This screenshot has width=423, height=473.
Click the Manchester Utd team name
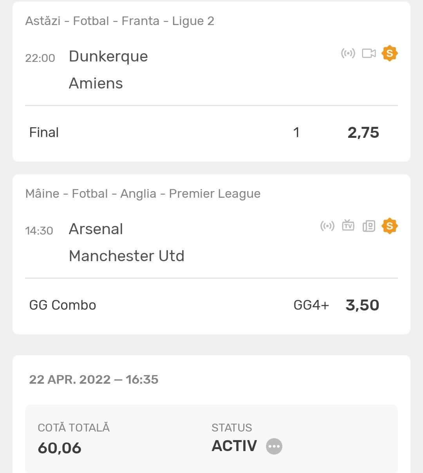pos(126,256)
